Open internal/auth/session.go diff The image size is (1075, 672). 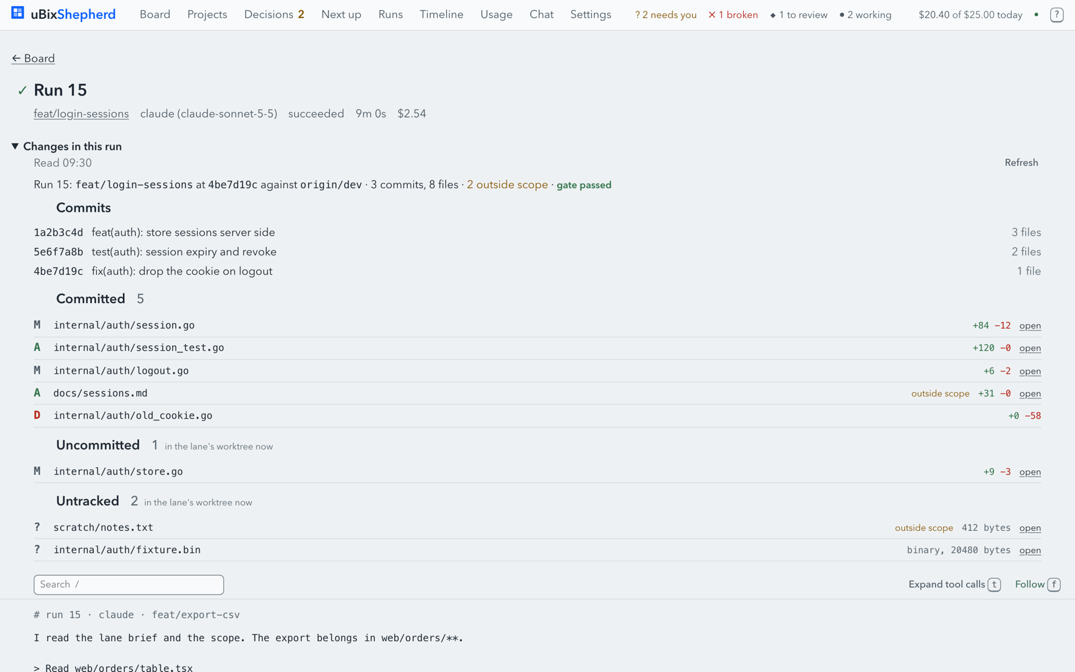(x=1030, y=326)
